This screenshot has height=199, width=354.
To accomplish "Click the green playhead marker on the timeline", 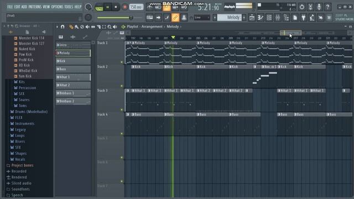I will pos(173,37).
